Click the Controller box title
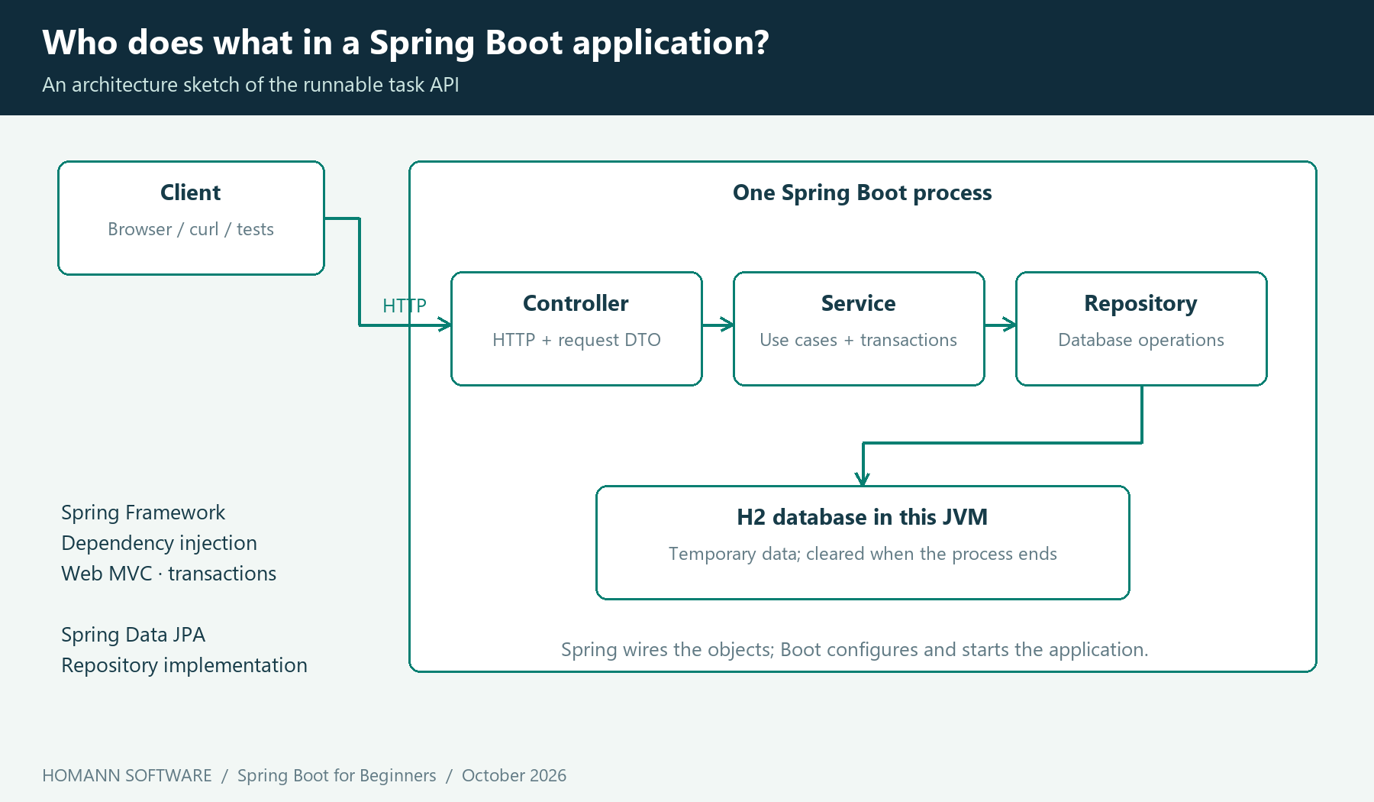Viewport: 1374px width, 802px height. [576, 303]
